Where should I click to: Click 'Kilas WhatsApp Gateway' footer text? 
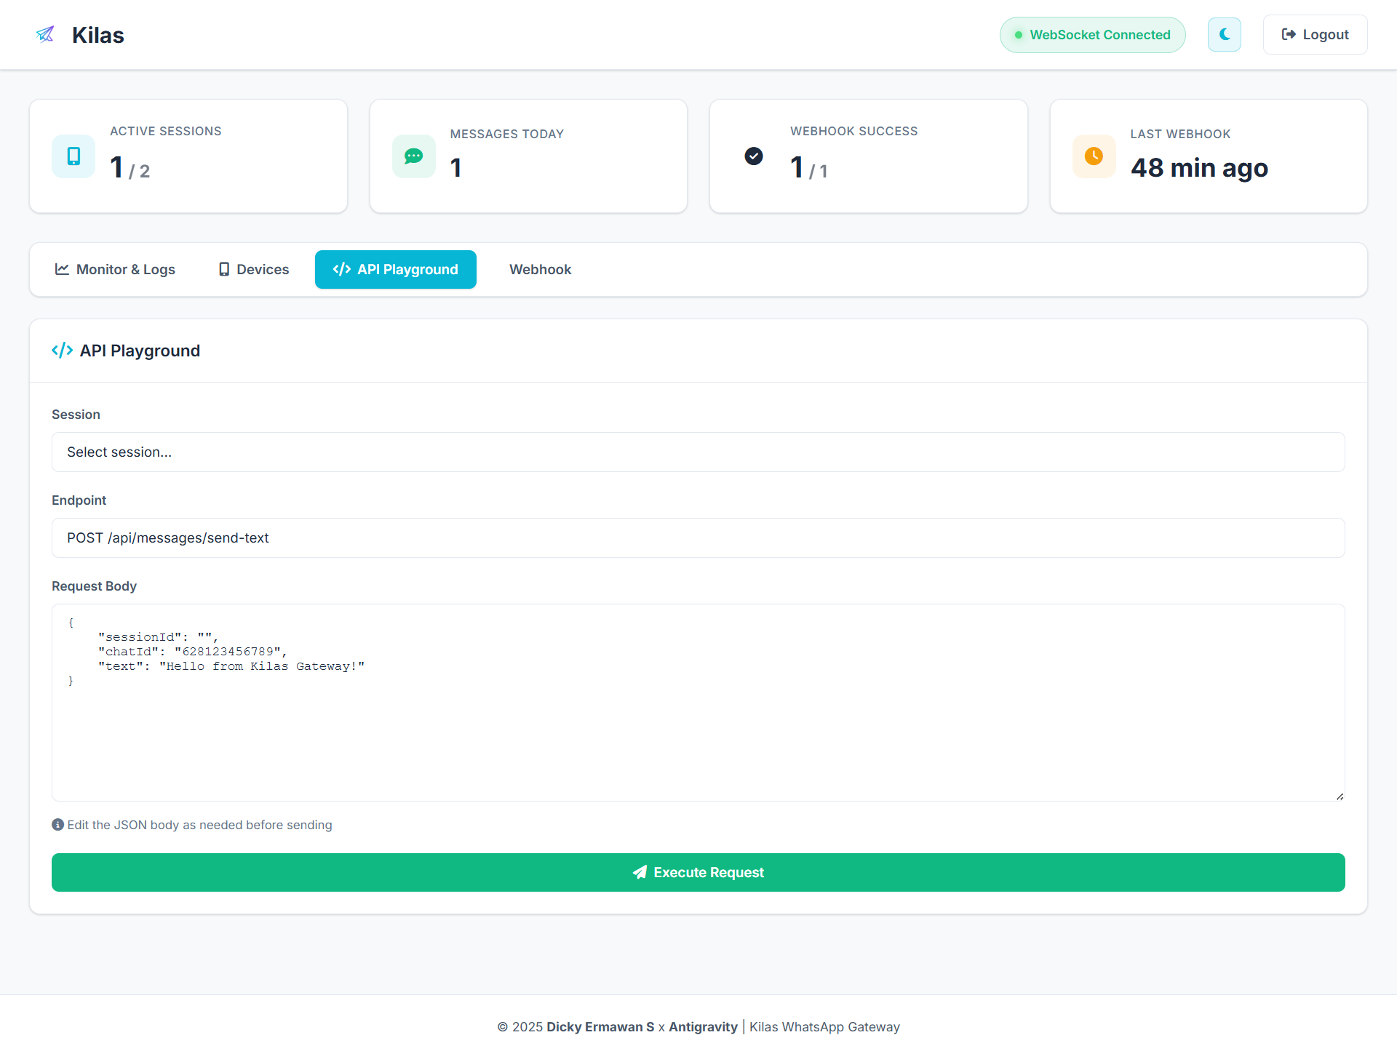click(824, 1027)
